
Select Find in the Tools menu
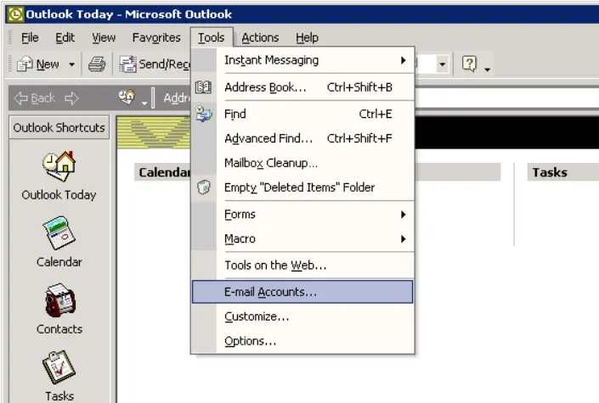302,114
